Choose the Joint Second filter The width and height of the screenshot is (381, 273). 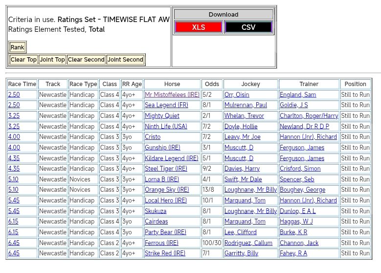[126, 60]
